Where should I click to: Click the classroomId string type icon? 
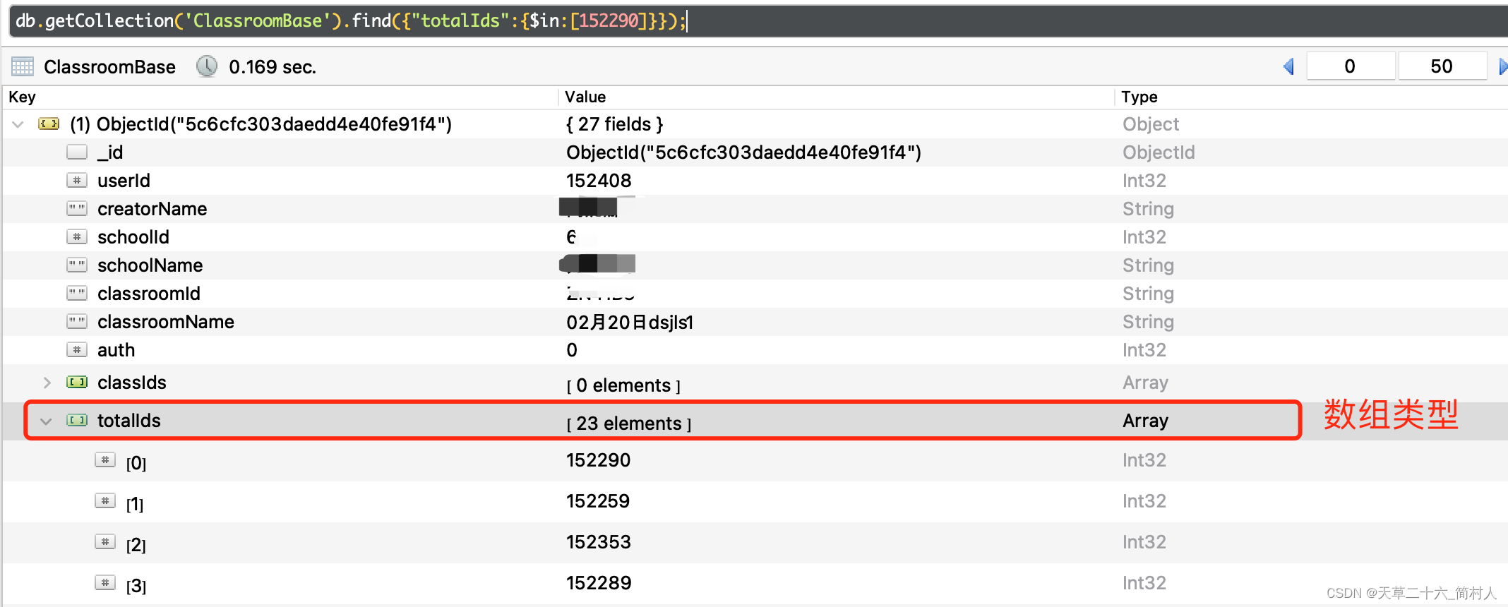[x=77, y=293]
